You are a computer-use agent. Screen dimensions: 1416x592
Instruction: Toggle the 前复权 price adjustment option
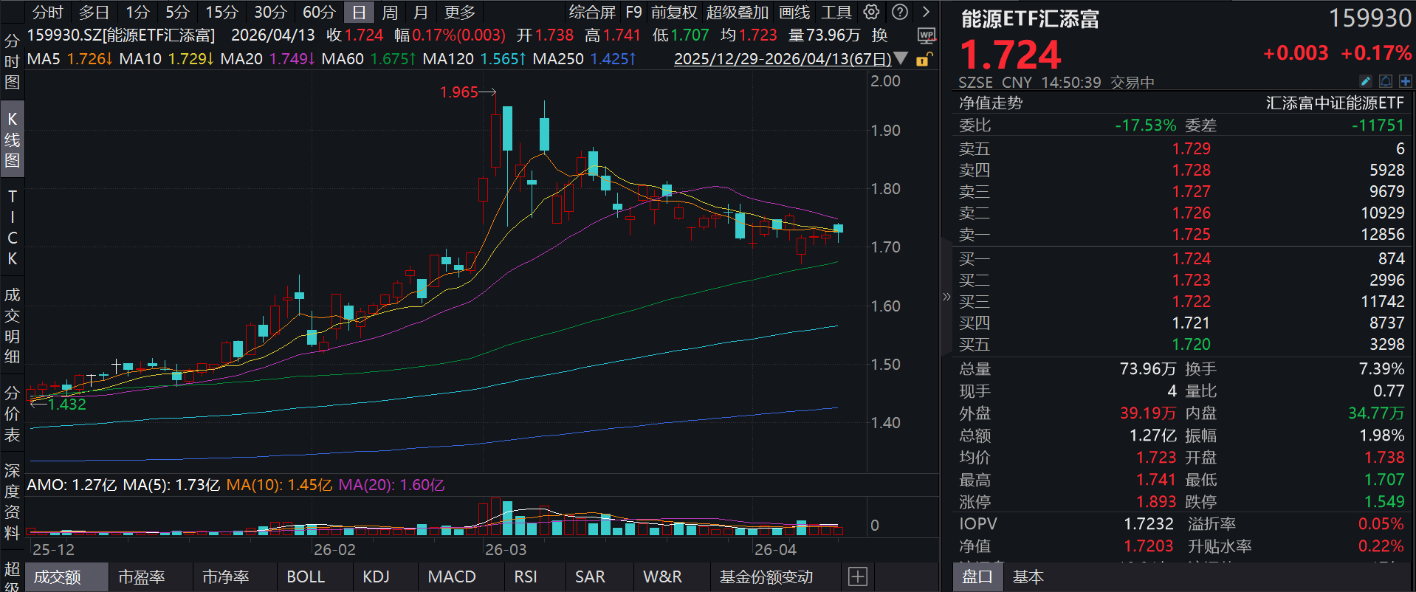[673, 13]
